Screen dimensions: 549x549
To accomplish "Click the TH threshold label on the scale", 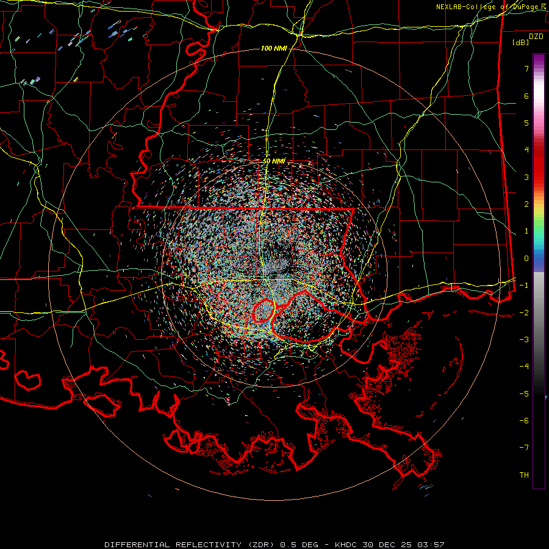I will coord(524,475).
